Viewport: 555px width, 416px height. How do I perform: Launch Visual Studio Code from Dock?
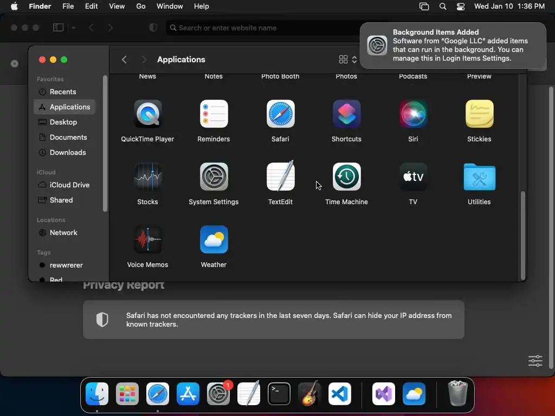[340, 394]
